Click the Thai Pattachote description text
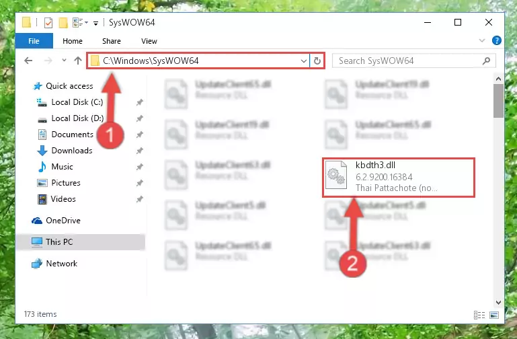This screenshot has height=339, width=517. click(x=397, y=188)
